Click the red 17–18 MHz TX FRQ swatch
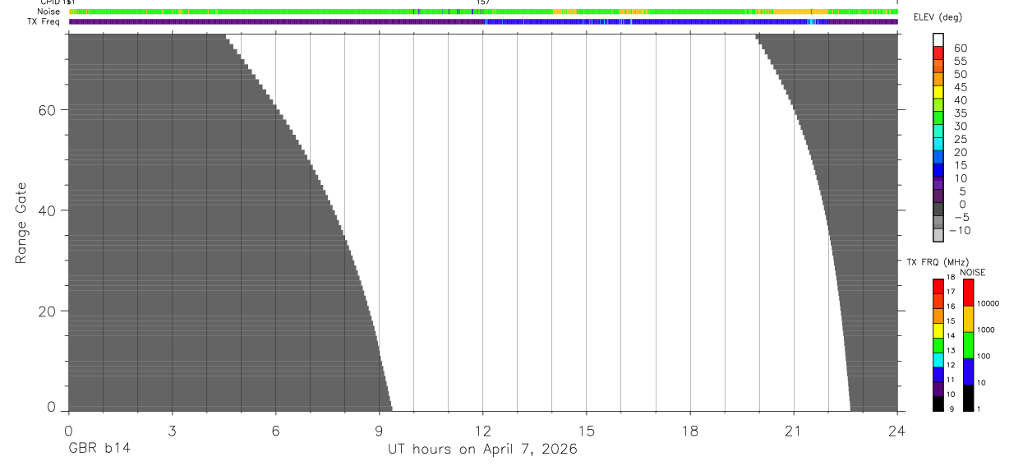The image size is (1009, 466). pos(938,286)
